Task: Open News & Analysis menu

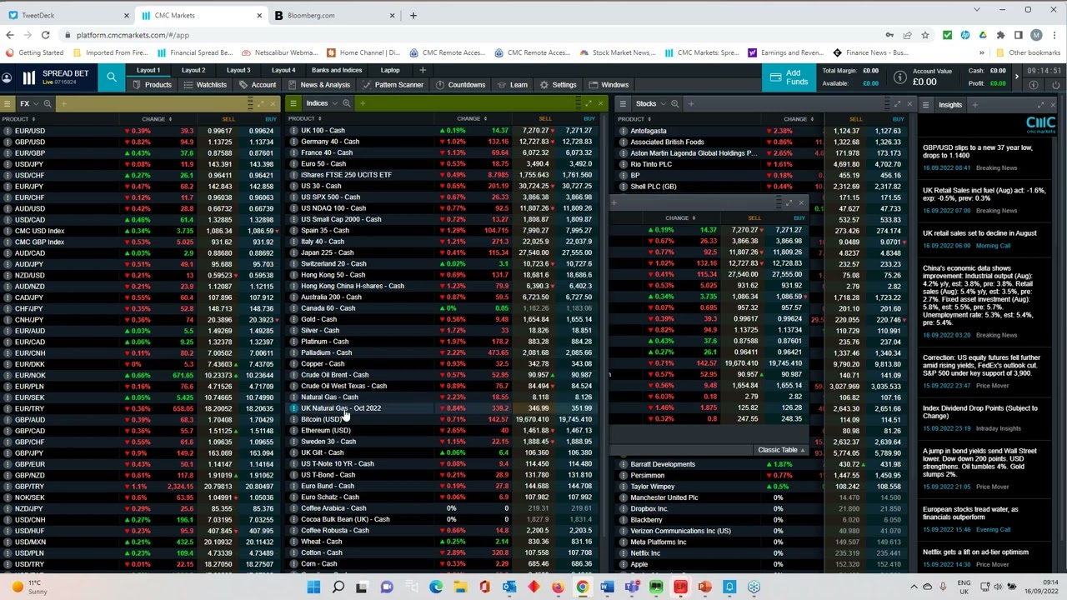Action: (319, 85)
